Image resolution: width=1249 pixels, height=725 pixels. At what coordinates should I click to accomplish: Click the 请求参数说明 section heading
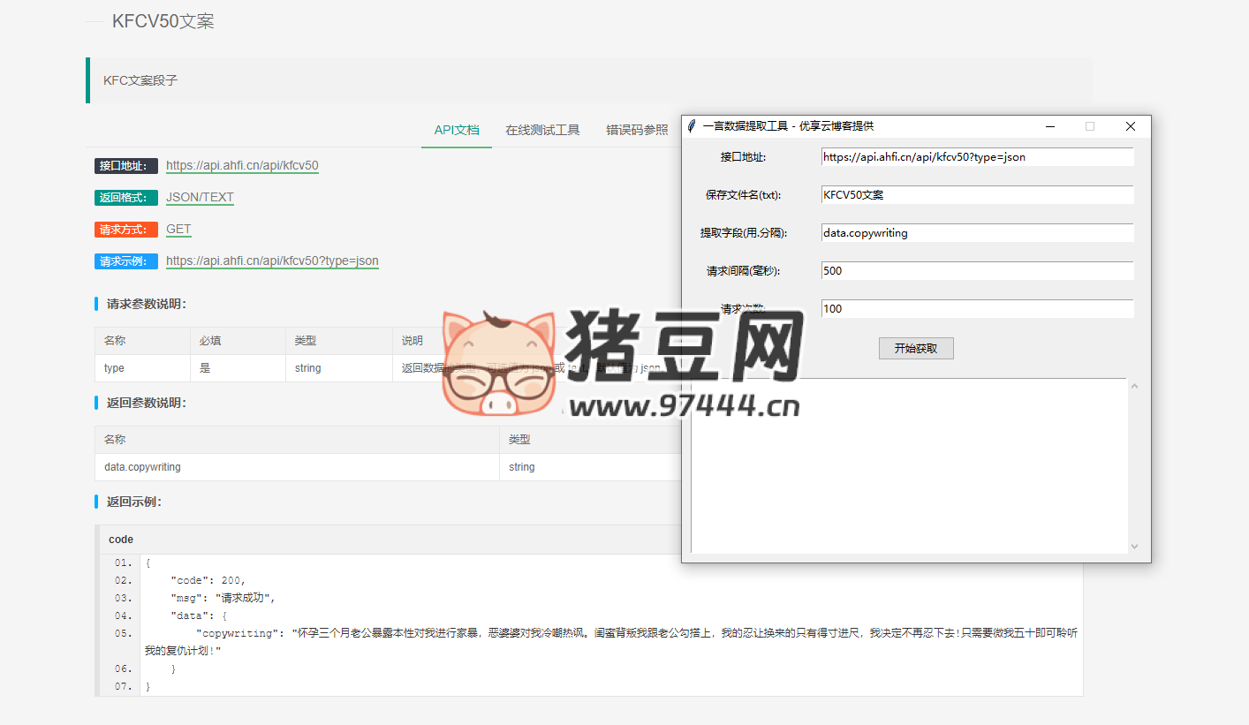point(147,304)
